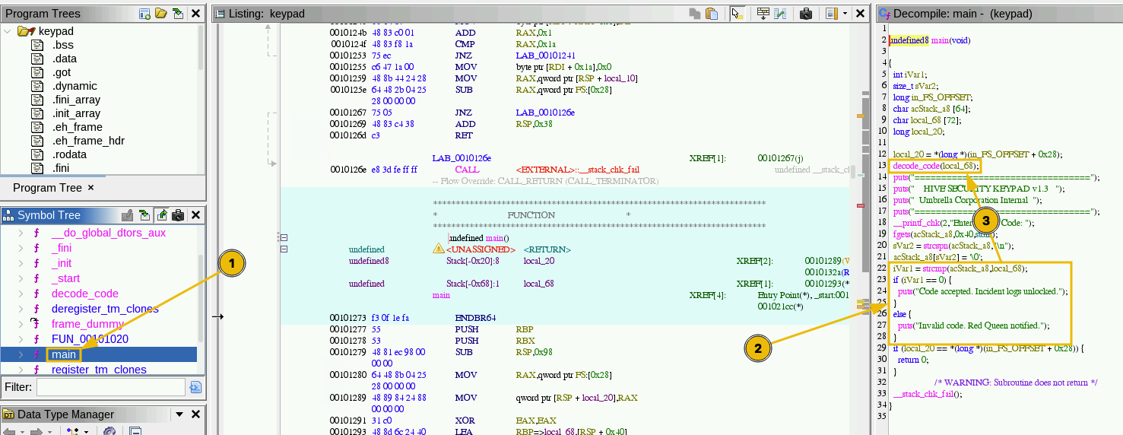Image resolution: width=1123 pixels, height=435 pixels.
Task: Select the .bss section
Action: pos(63,45)
